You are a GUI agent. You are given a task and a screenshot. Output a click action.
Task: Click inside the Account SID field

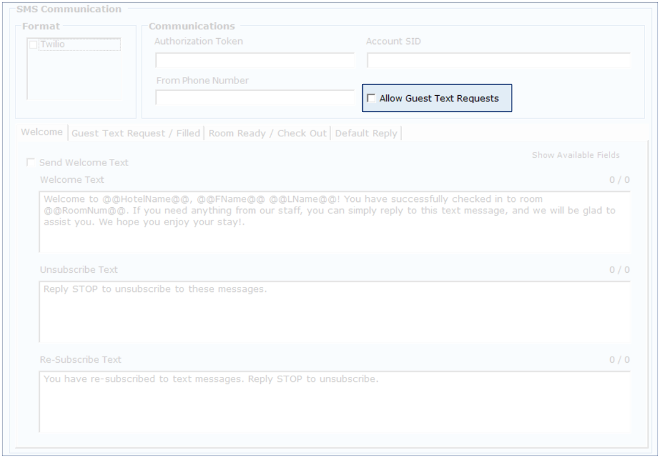[498, 61]
